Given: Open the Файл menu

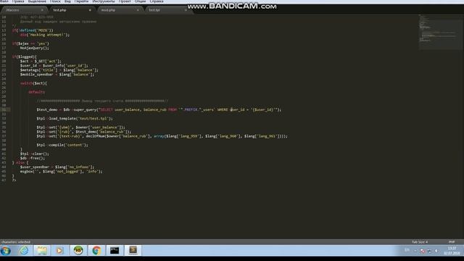Looking at the screenshot, I should pos(4,1).
